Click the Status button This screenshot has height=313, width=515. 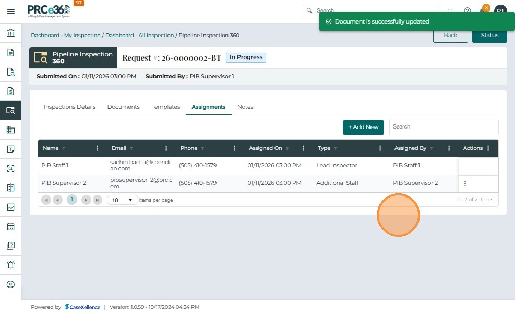pos(489,35)
